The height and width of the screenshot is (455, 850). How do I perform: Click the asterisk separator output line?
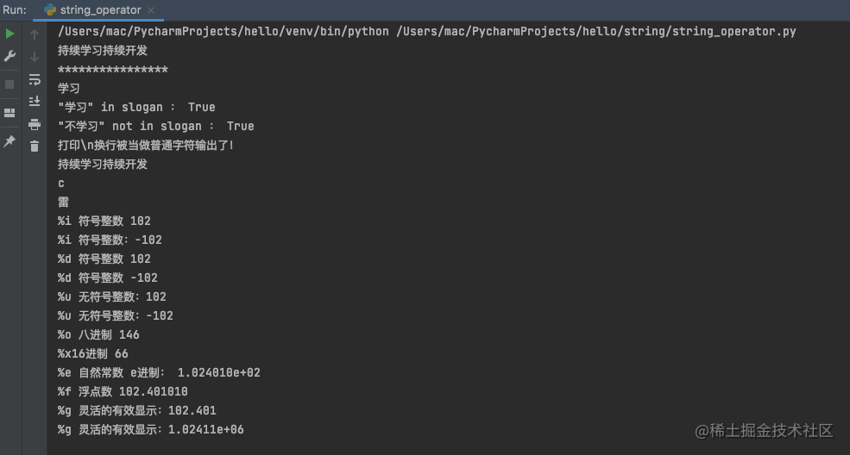coord(113,70)
